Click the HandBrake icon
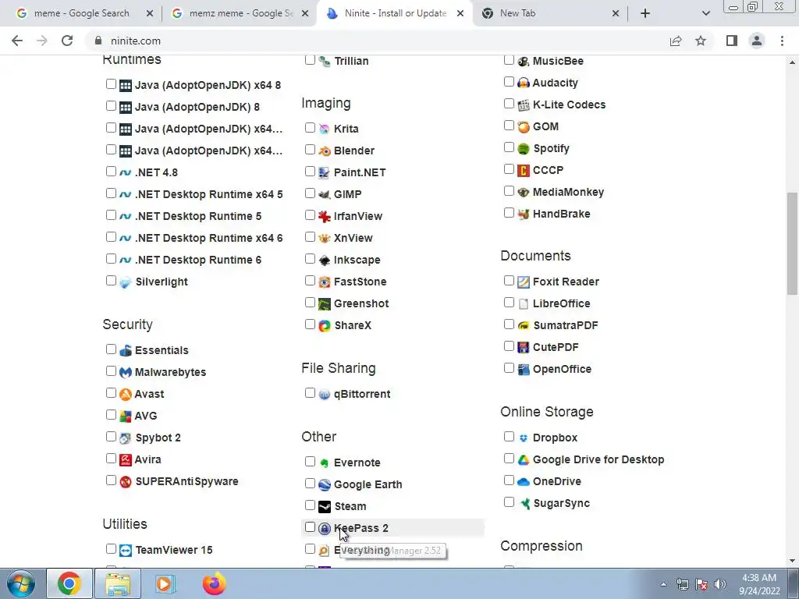The height and width of the screenshot is (599, 799). tap(524, 214)
